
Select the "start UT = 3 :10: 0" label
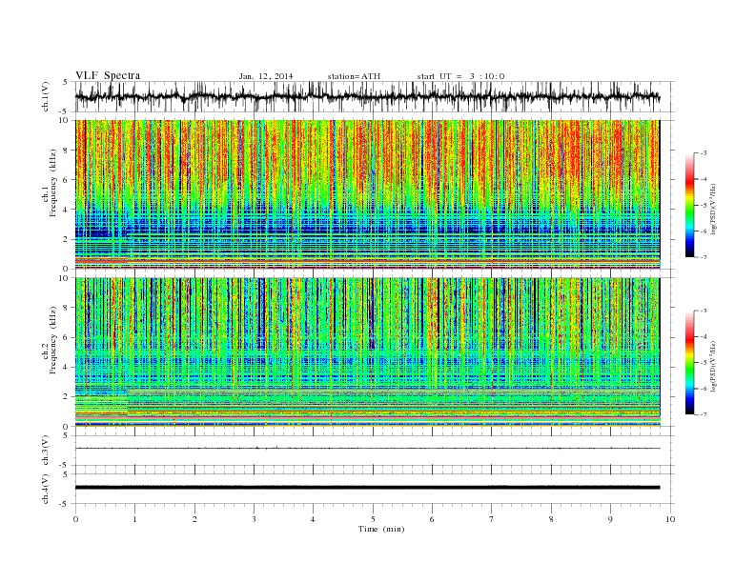[460, 76]
